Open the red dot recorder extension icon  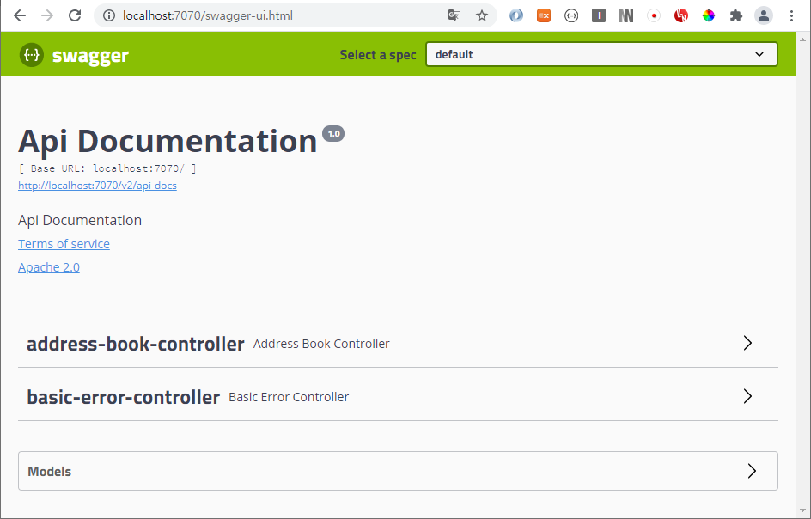654,15
